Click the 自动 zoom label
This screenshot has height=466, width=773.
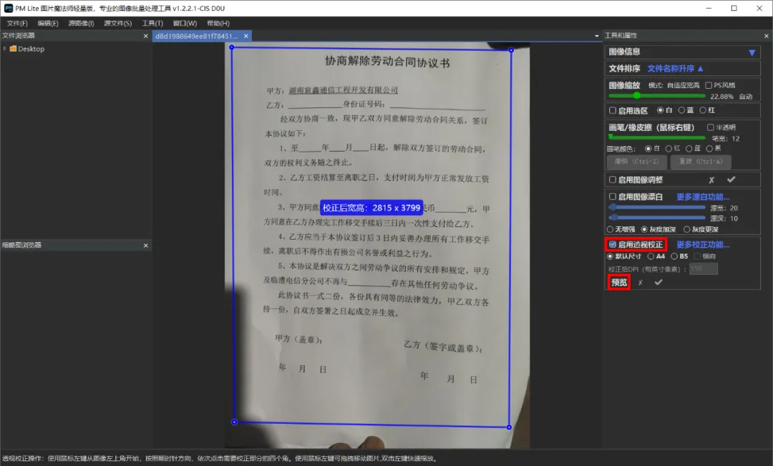(746, 97)
